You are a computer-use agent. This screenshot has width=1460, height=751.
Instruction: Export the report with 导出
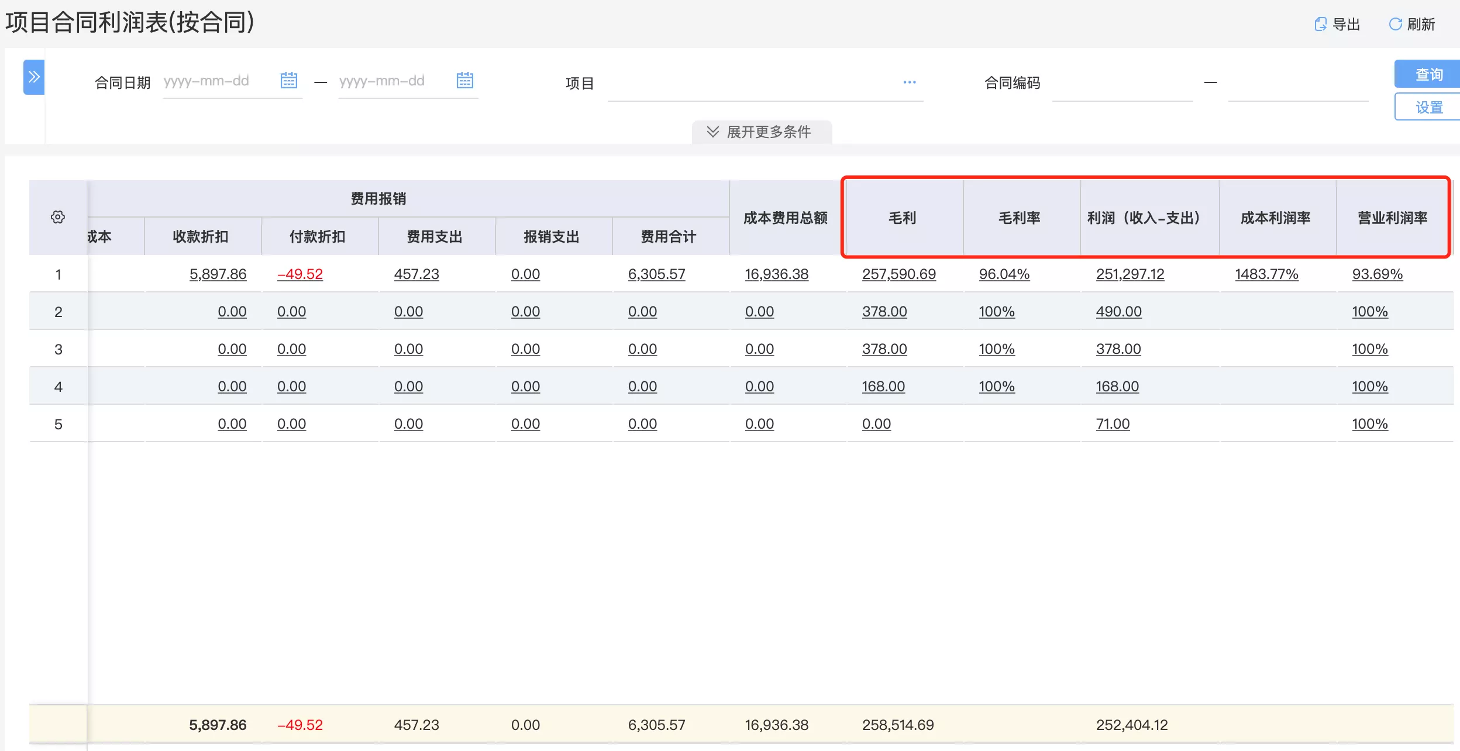[x=1337, y=24]
